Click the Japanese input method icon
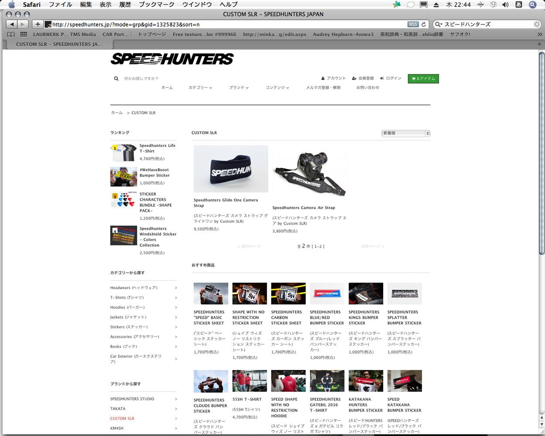 click(x=518, y=4)
